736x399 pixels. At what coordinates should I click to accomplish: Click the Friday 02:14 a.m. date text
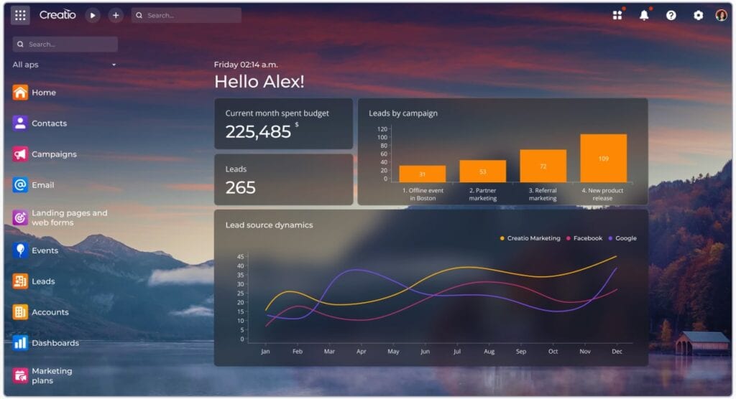[246, 65]
